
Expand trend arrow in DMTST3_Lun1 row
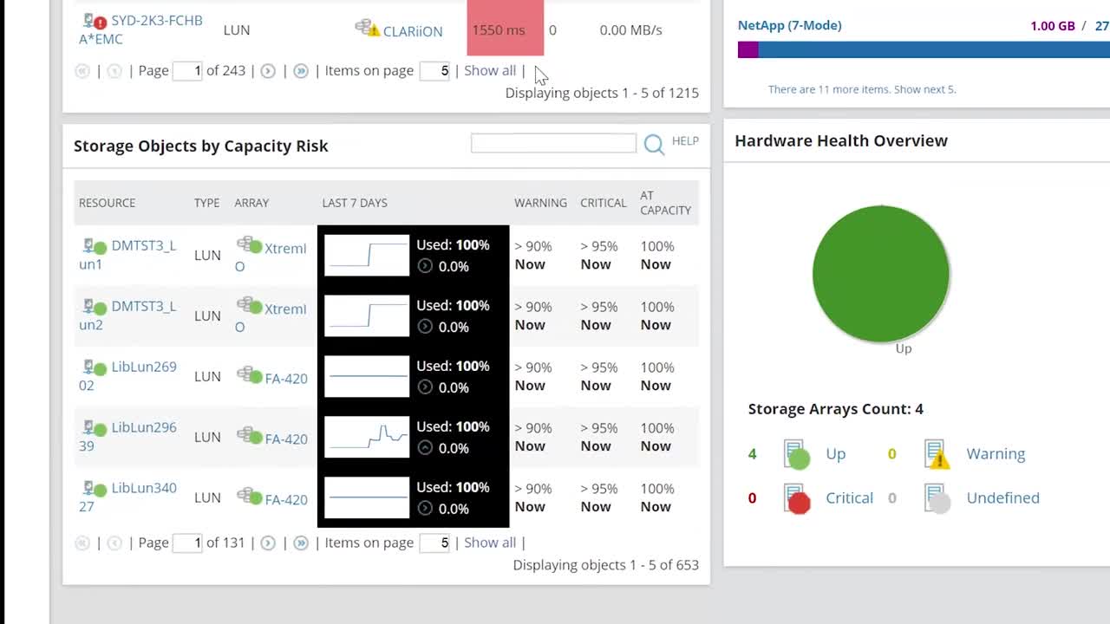425,266
